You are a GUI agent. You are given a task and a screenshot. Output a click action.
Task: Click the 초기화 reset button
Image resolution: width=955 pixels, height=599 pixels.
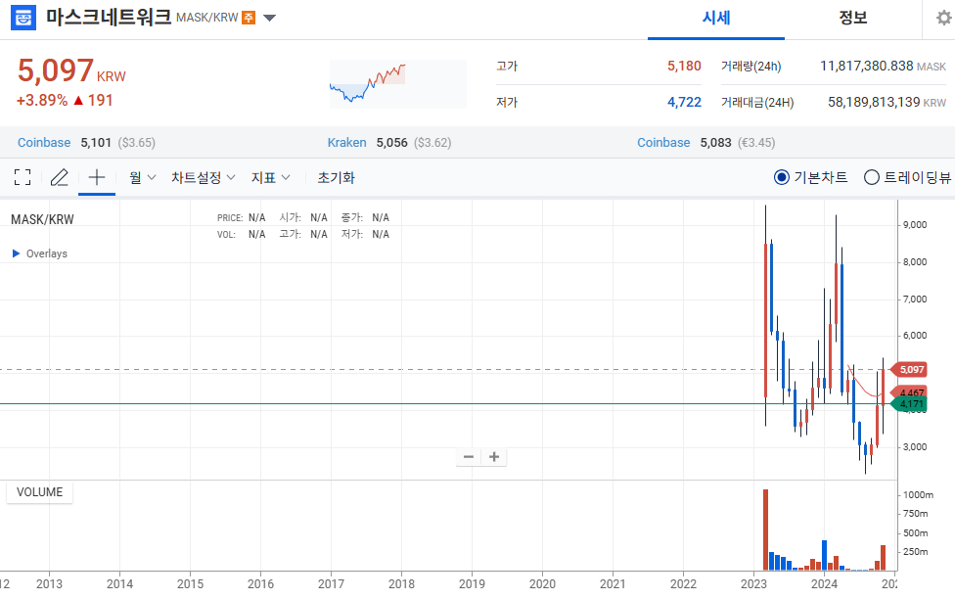point(337,177)
